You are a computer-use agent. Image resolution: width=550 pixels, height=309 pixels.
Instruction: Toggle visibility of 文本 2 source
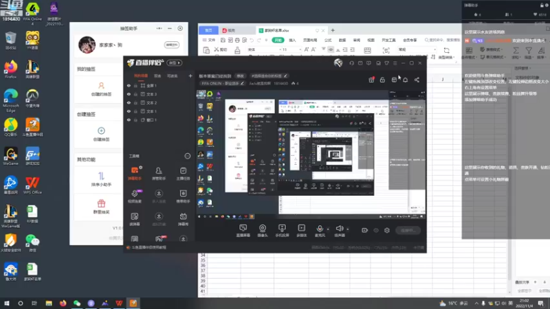click(x=129, y=102)
